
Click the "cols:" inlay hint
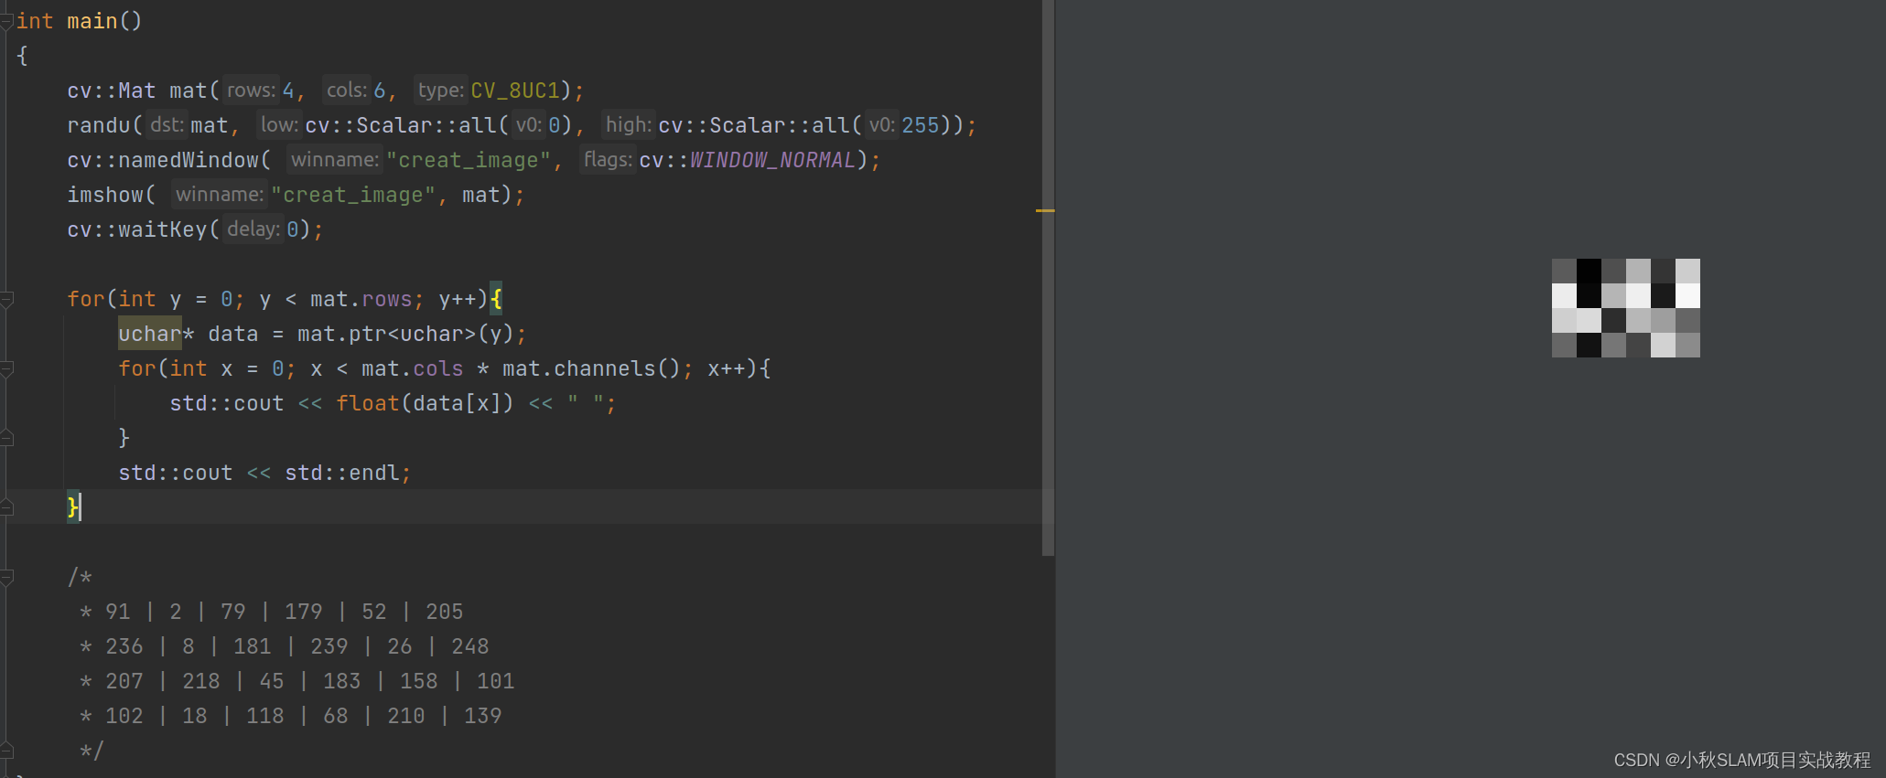[x=347, y=91]
